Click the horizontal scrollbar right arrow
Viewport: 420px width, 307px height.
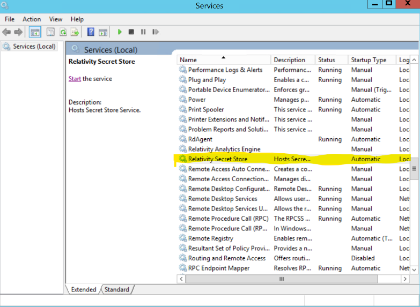pos(405,279)
